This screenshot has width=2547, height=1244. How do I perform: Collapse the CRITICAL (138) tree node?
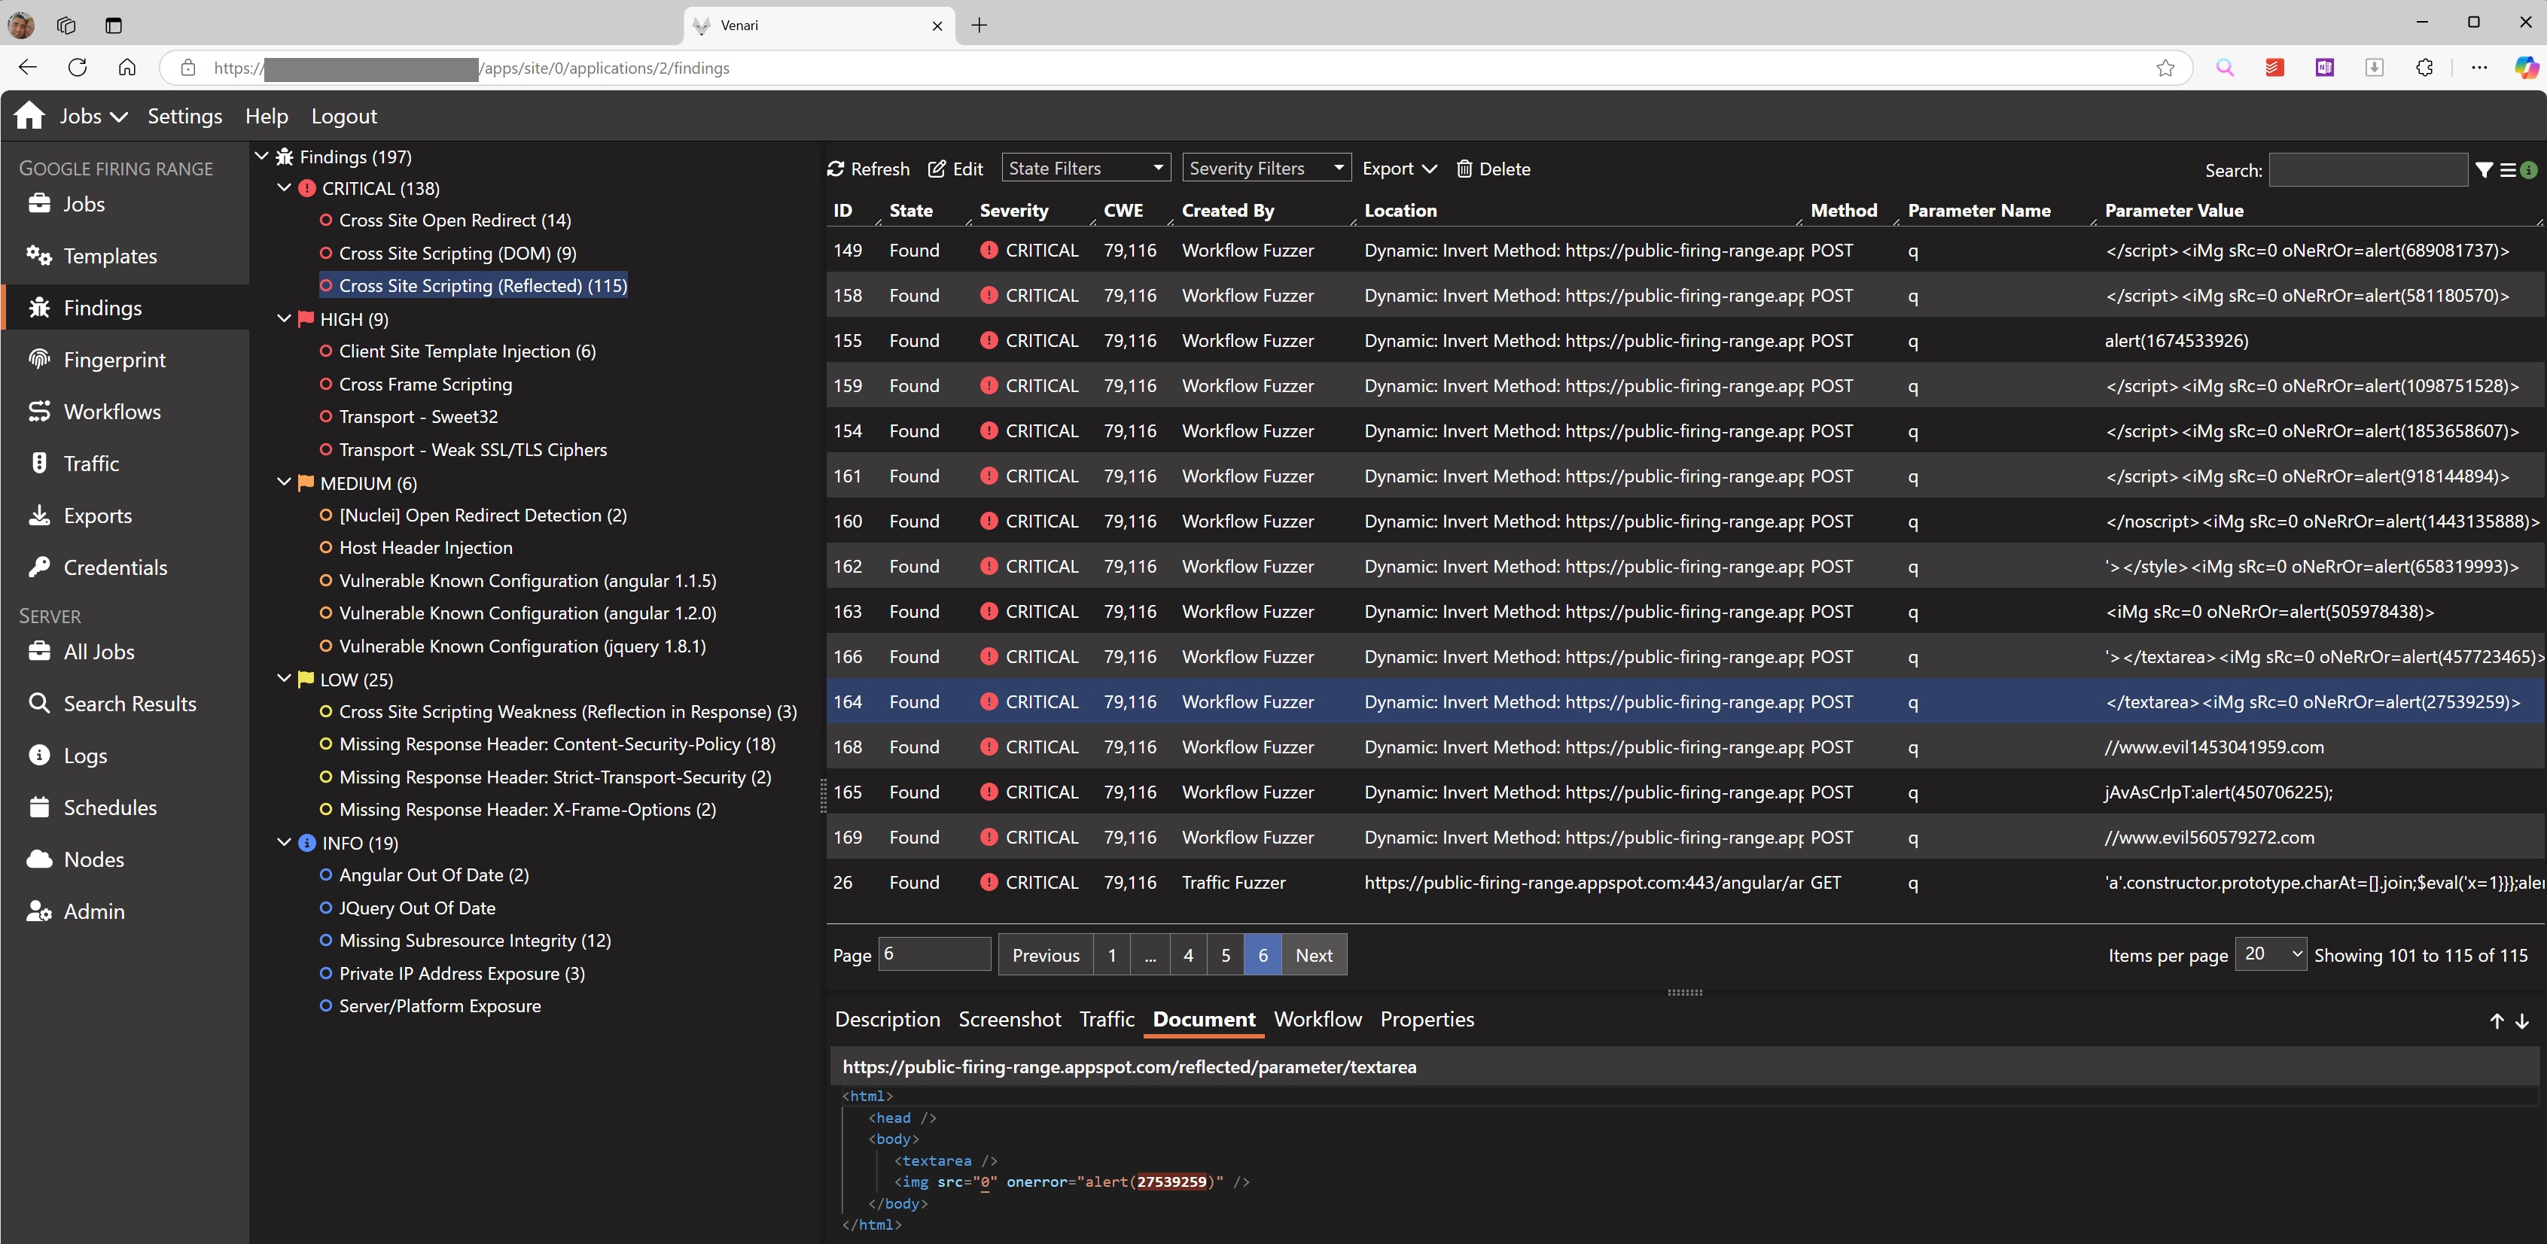[285, 187]
